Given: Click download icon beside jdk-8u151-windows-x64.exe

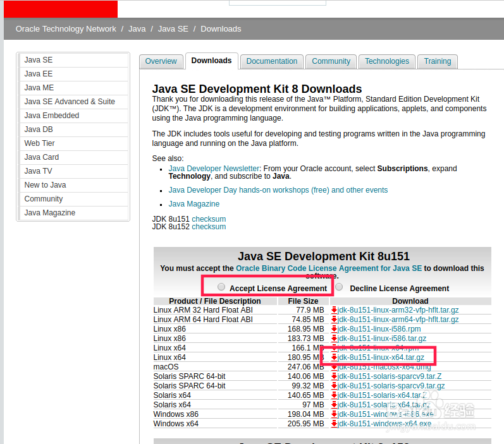Looking at the screenshot, I should (x=334, y=424).
